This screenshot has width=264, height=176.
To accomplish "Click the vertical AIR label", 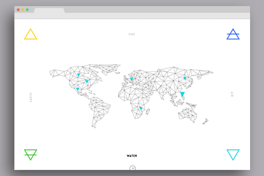I will [232, 94].
